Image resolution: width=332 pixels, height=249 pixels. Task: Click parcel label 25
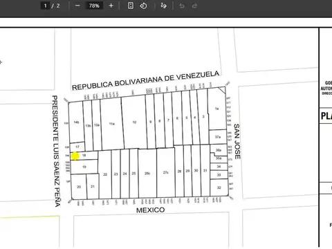click(133, 173)
